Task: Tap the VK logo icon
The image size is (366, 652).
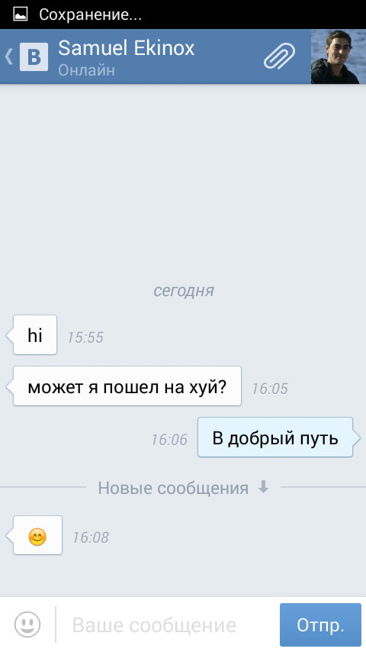Action: point(34,56)
